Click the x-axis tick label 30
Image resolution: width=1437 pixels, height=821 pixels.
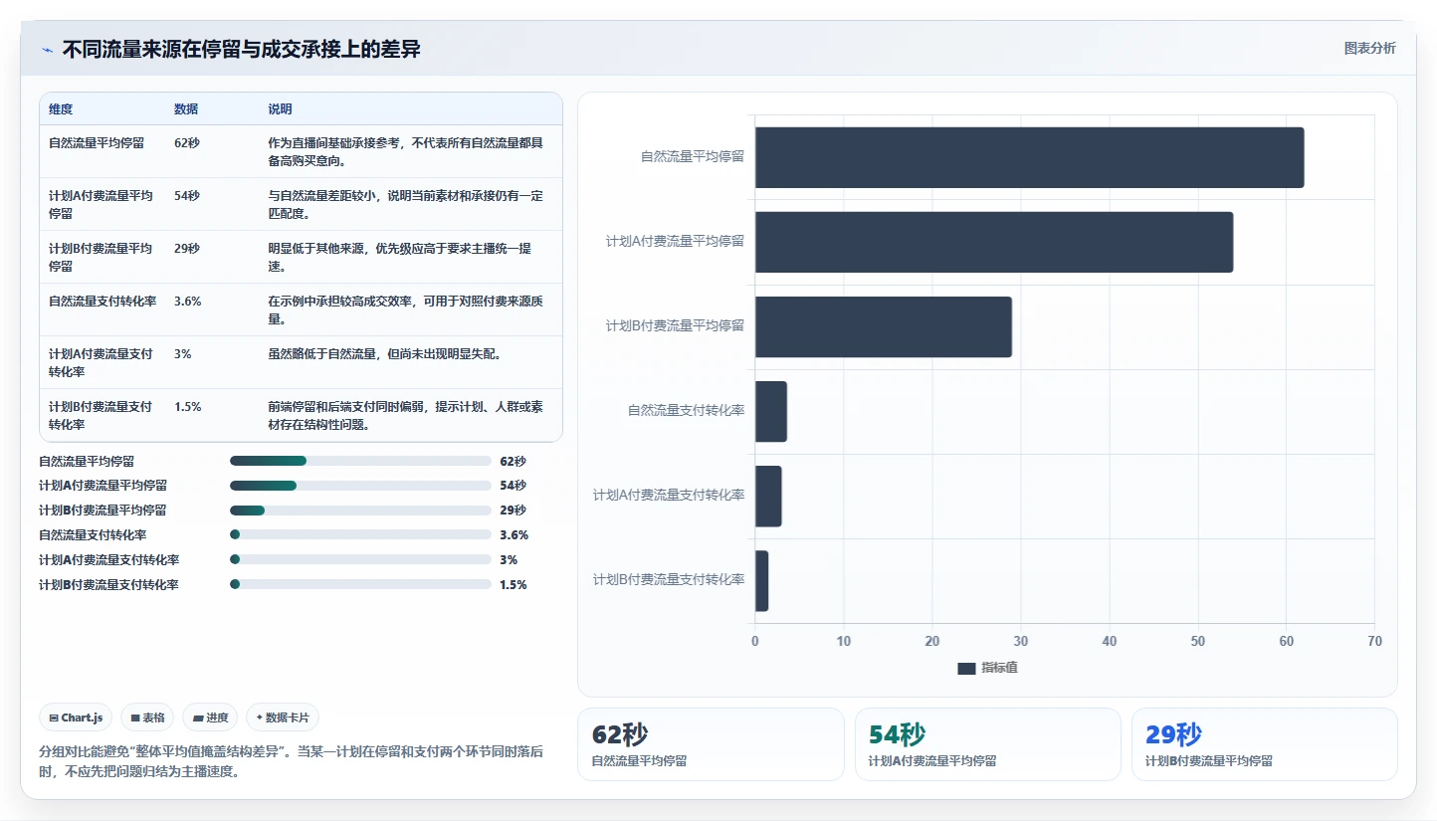[1020, 642]
